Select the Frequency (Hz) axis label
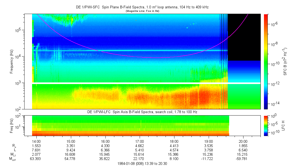This screenshot has height=167, width=292. coord(12,61)
